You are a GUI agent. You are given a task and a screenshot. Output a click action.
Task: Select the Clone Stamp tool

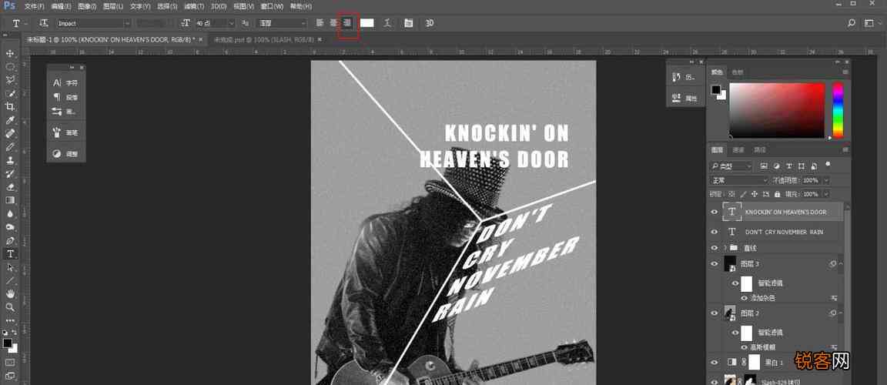click(9, 160)
